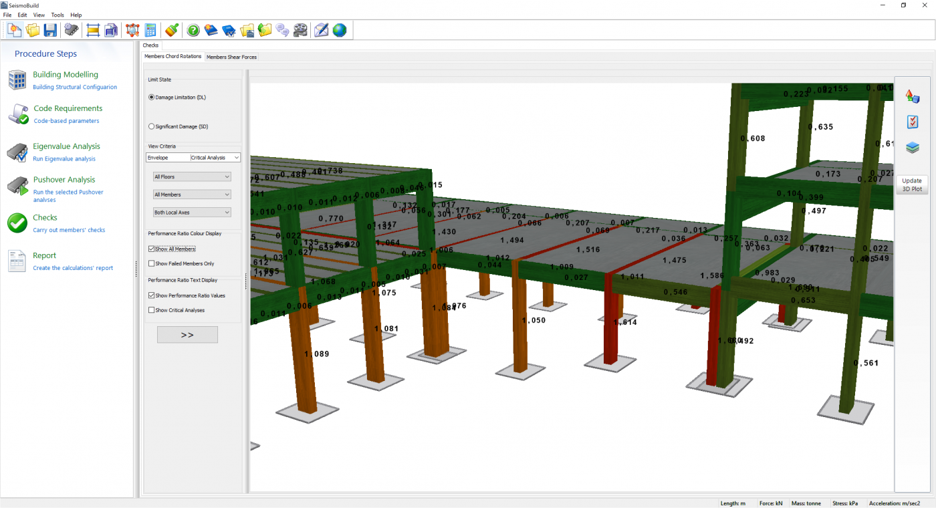
Task: Expand the All Floors dropdown
Action: click(192, 177)
